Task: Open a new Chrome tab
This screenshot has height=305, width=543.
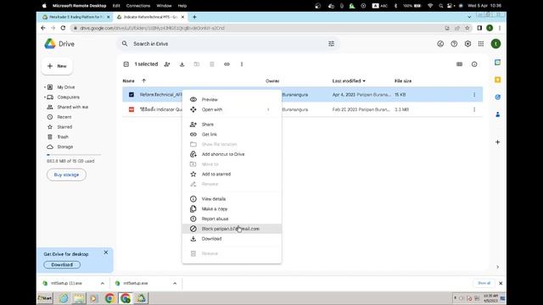Action: (194, 17)
